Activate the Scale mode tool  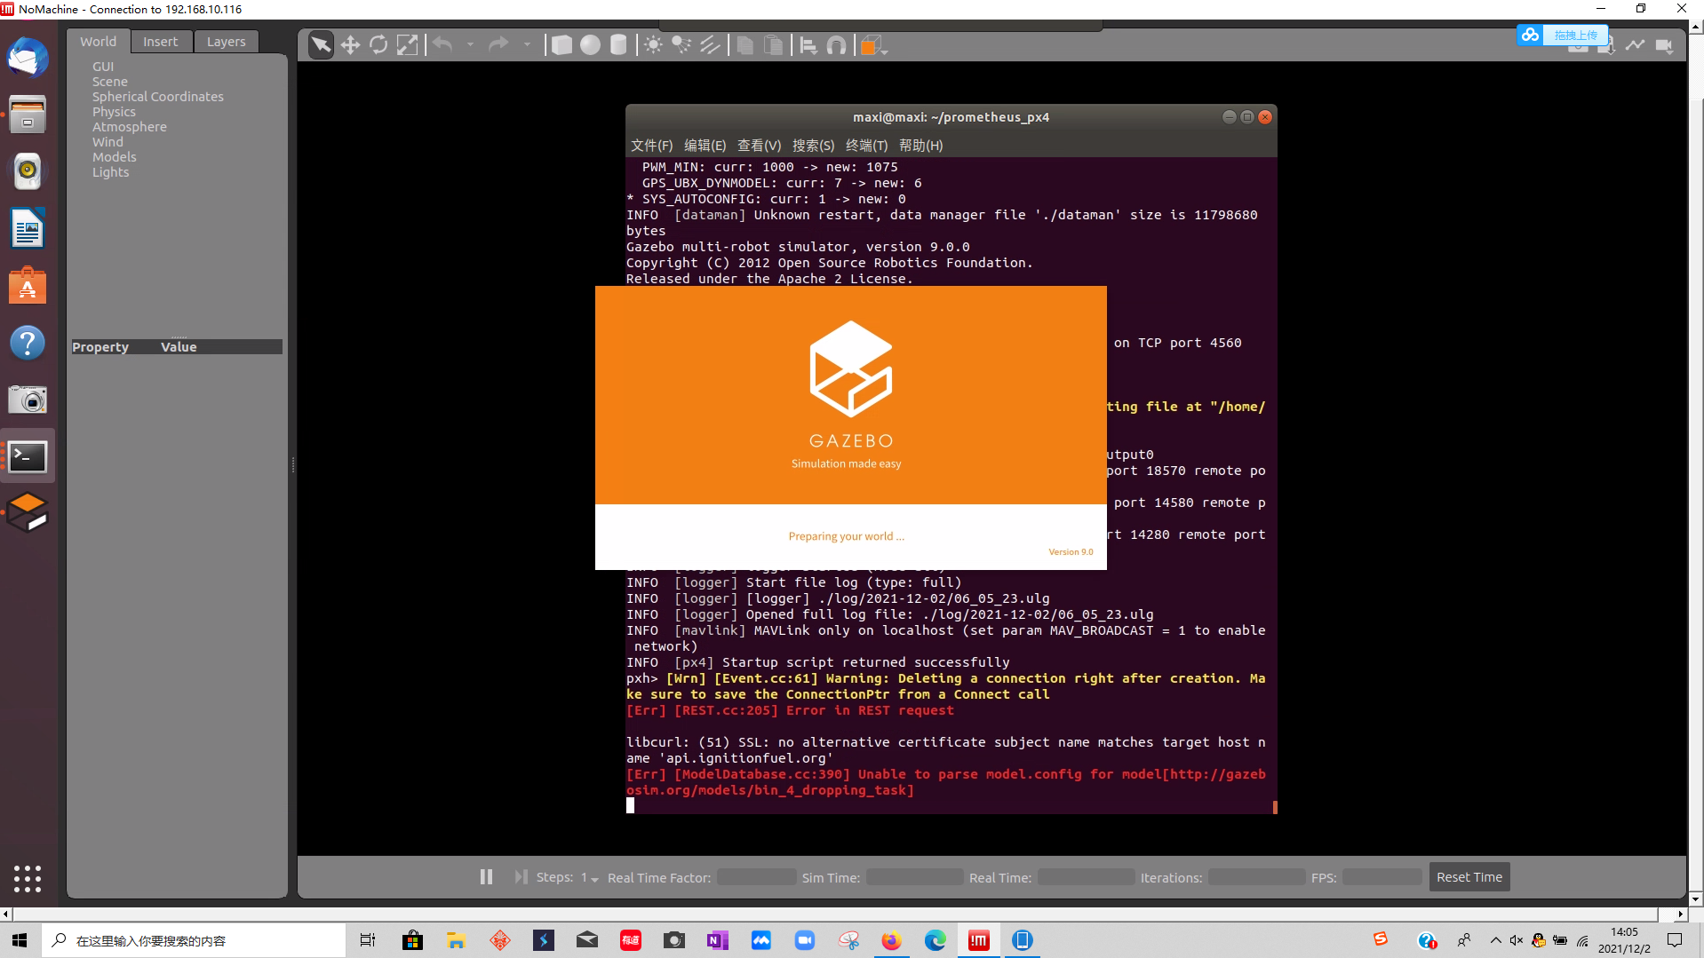pyautogui.click(x=407, y=45)
